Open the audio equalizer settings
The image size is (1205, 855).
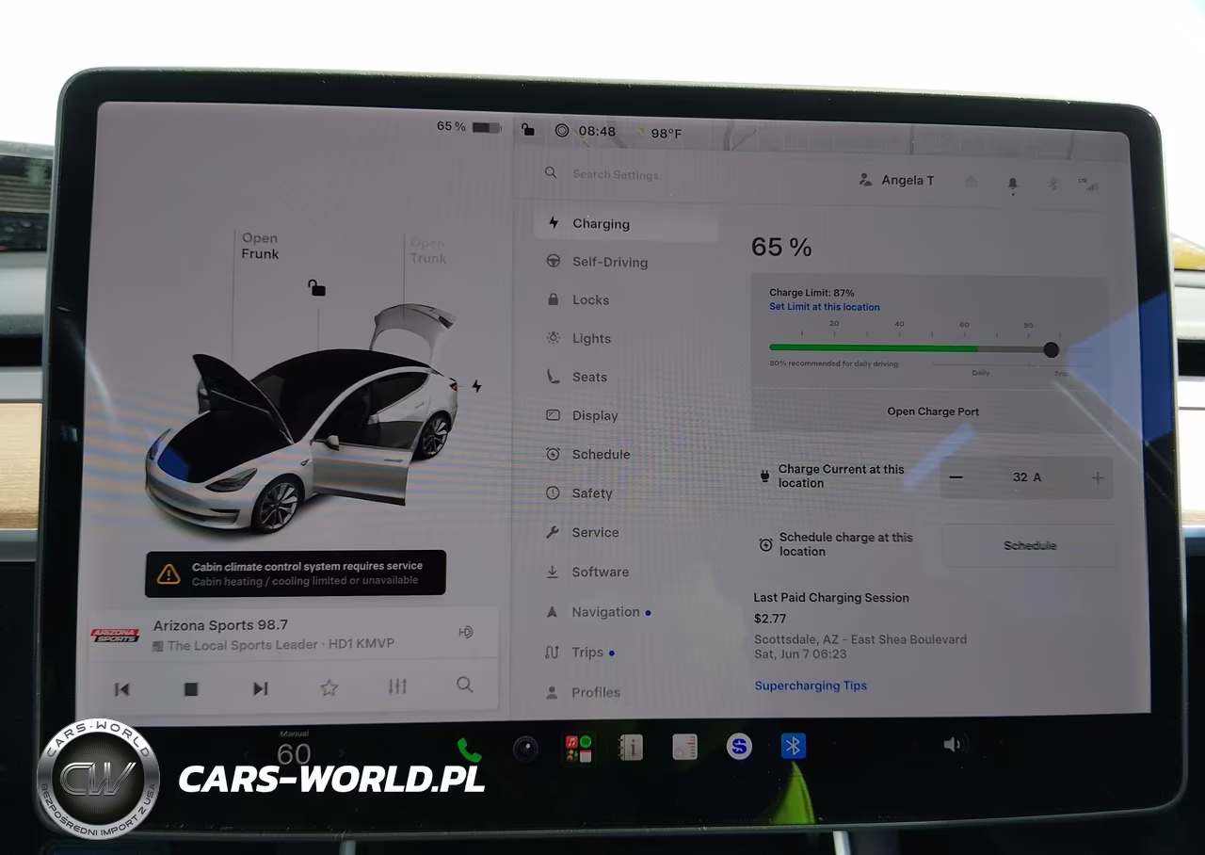click(x=397, y=686)
